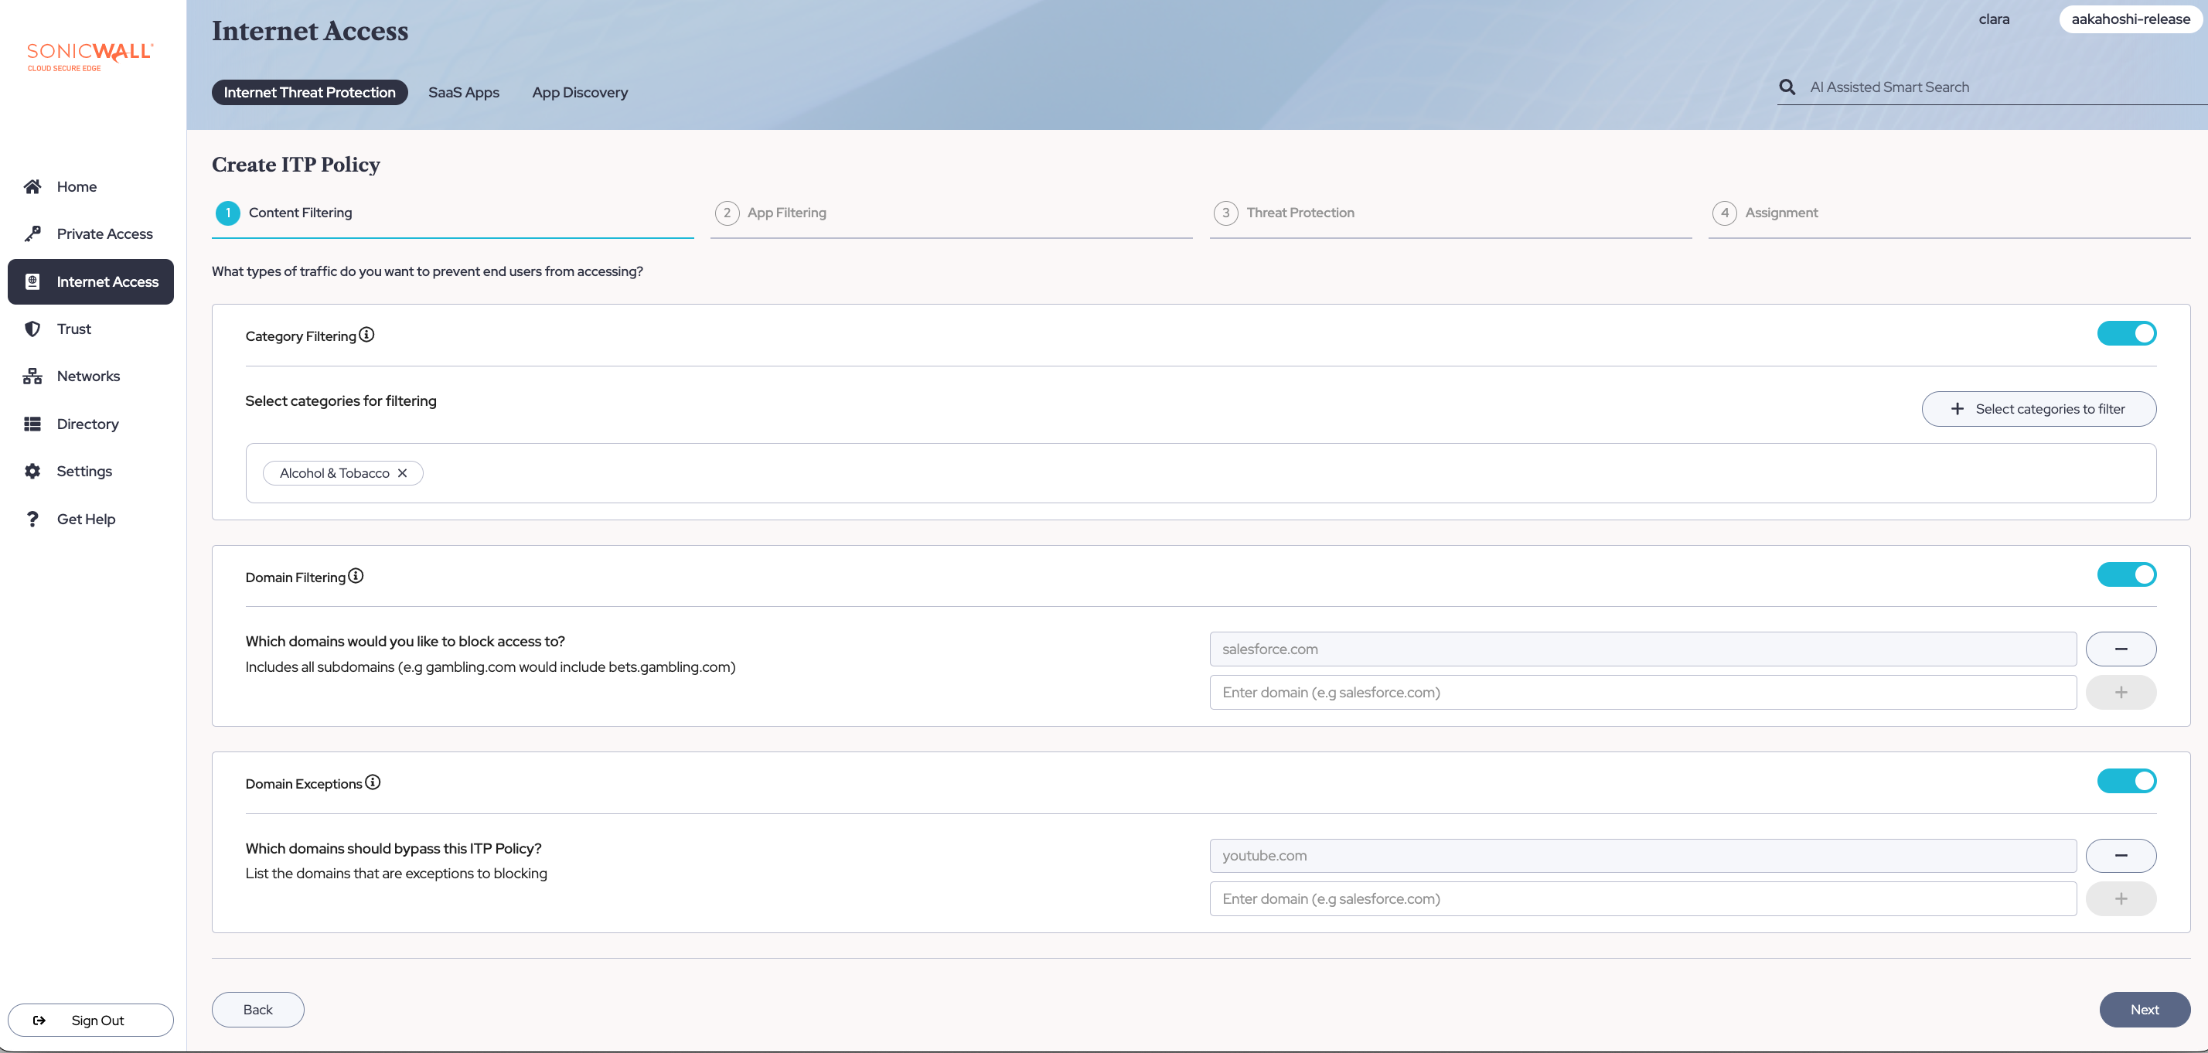Screen dimensions: 2208x1053
Task: Open the App Discovery tab
Action: point(579,92)
